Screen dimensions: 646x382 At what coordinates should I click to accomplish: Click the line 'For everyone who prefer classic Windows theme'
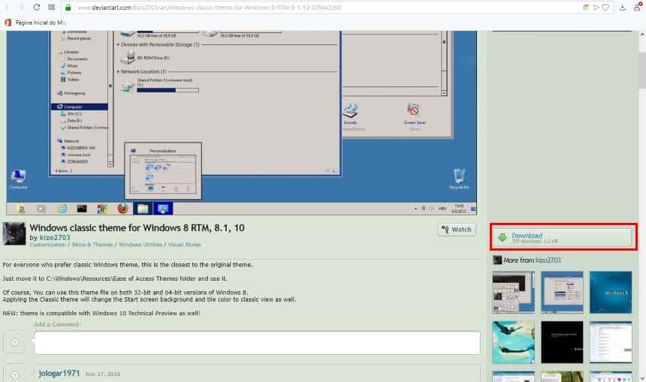[x=128, y=265]
